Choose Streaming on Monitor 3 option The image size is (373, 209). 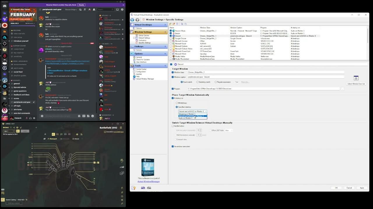(x=193, y=114)
